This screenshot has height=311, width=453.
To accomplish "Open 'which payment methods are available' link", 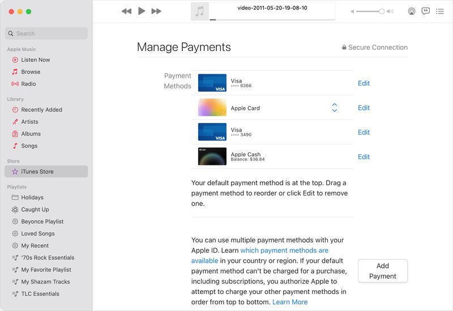I will point(260,255).
